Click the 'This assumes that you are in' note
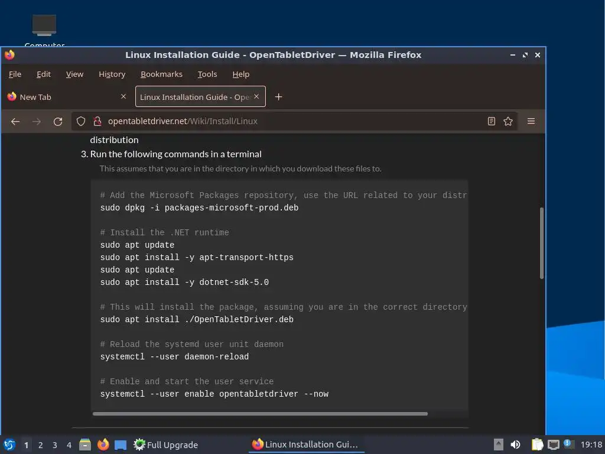This screenshot has width=605, height=454. [240, 168]
